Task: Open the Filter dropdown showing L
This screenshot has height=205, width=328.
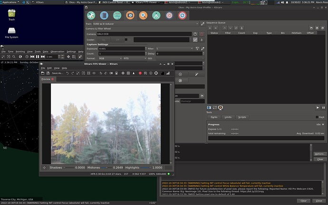Action: (x=174, y=48)
